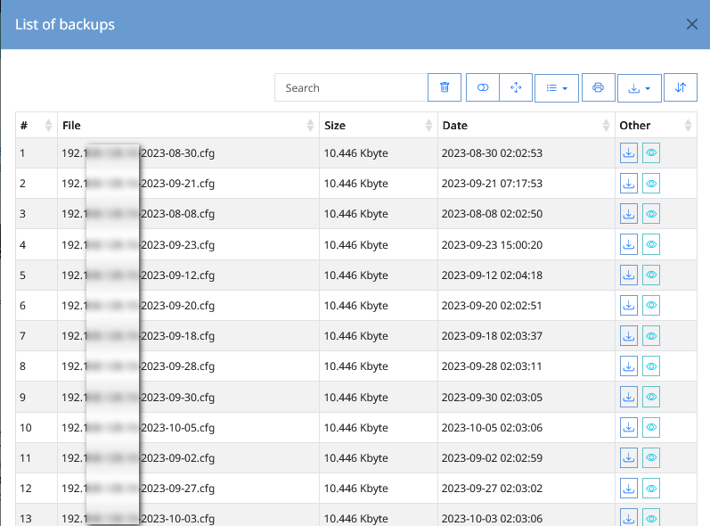
Task: Open eye preview for 2023-09-27.cfg backup
Action: [651, 488]
